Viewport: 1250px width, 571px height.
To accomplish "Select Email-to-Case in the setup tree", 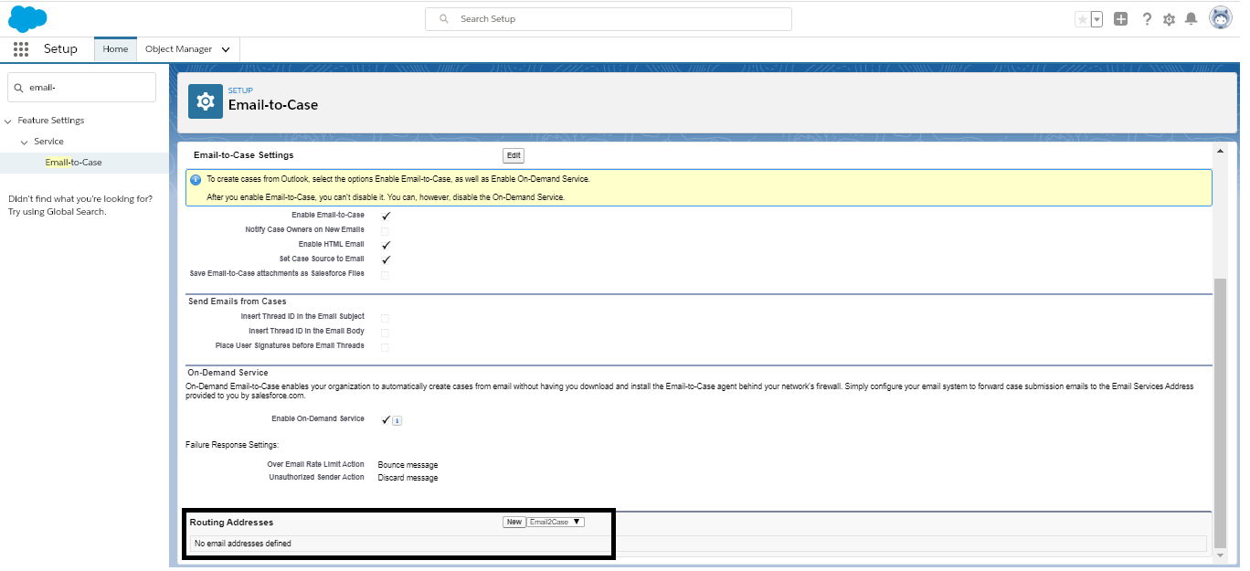I will click(x=74, y=163).
